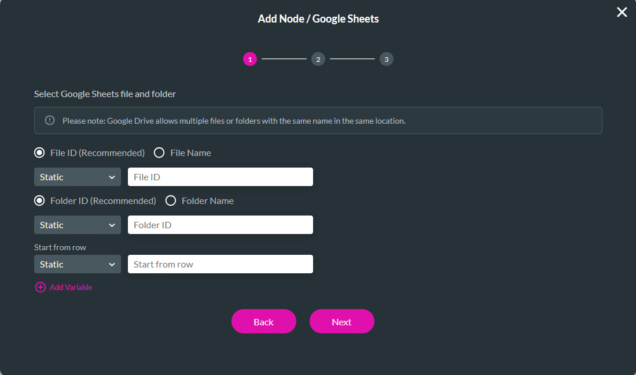Click the Google Drive note banner
This screenshot has width=636, height=375.
(318, 120)
